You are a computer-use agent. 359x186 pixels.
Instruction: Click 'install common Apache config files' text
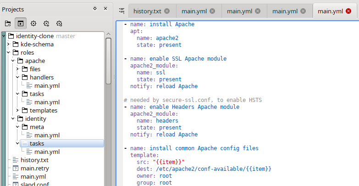pyautogui.click(x=204, y=148)
